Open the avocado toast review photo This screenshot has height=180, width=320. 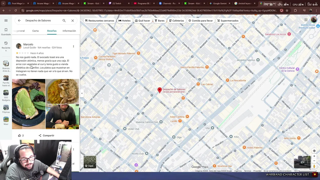click(28, 104)
